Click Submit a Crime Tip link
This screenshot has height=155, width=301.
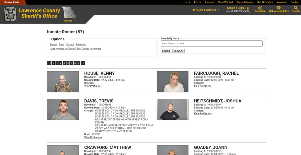238,8
